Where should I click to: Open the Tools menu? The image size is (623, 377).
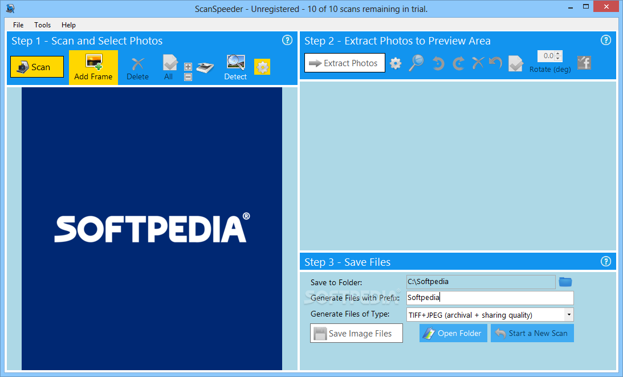point(43,25)
